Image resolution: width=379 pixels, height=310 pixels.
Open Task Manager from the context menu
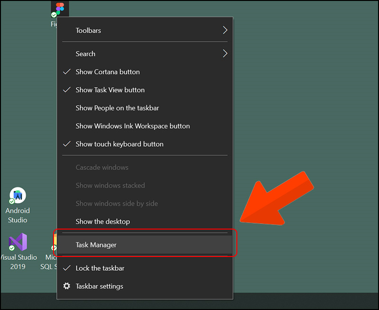coord(96,245)
